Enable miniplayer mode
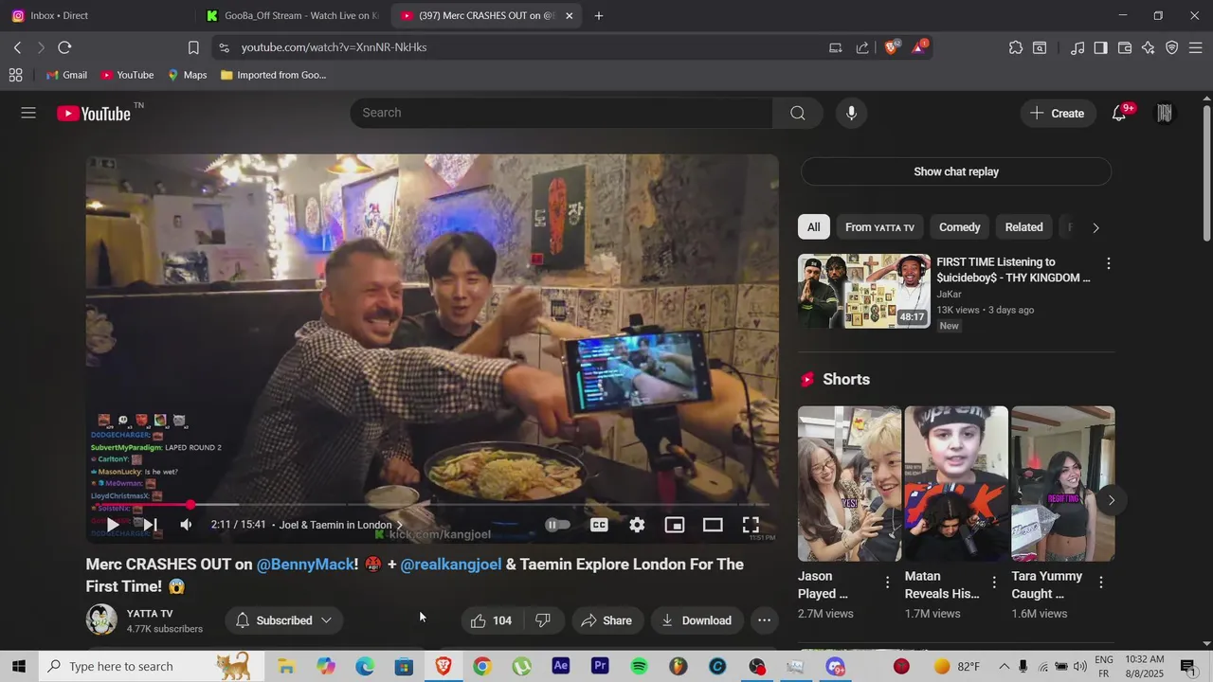Image resolution: width=1213 pixels, height=682 pixels. point(675,525)
